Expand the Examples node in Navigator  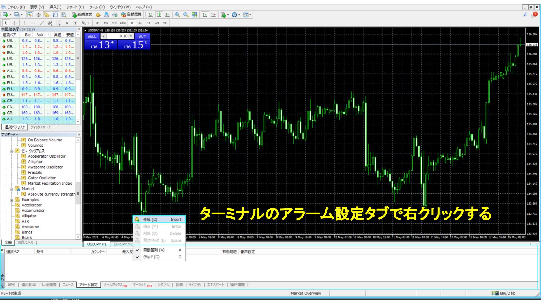(x=11, y=200)
